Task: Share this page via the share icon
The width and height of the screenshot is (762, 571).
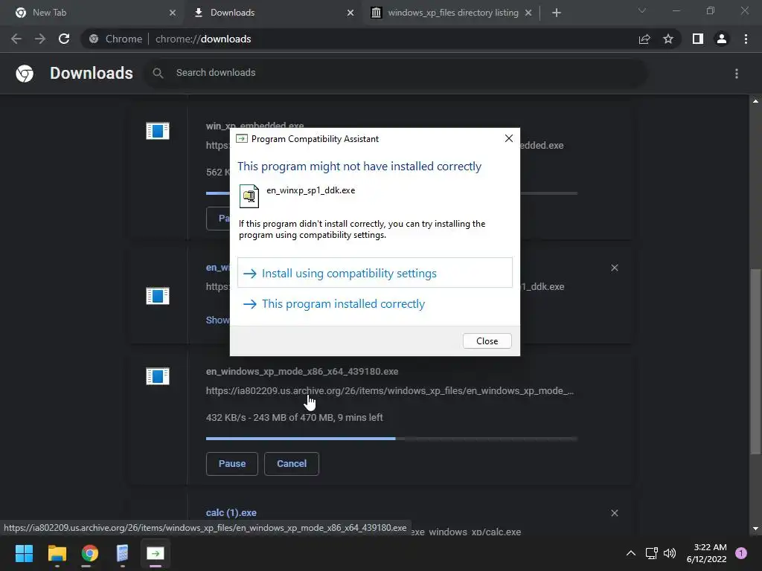Action: point(644,39)
